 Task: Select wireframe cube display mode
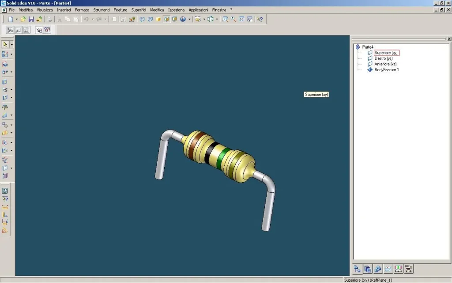pos(142,19)
